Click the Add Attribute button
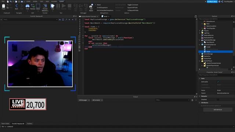The width and height of the screenshot is (235, 132). (x=218, y=110)
